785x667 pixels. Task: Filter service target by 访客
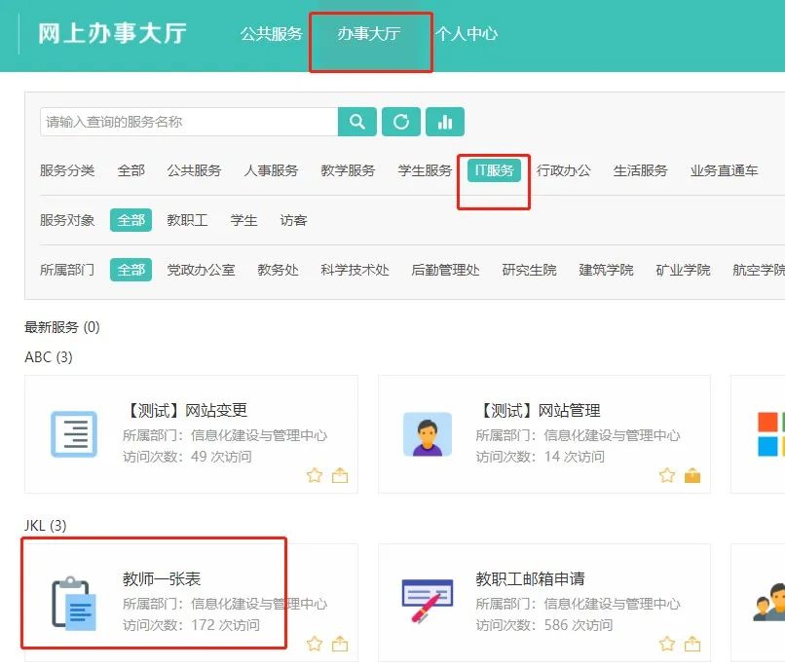click(293, 220)
